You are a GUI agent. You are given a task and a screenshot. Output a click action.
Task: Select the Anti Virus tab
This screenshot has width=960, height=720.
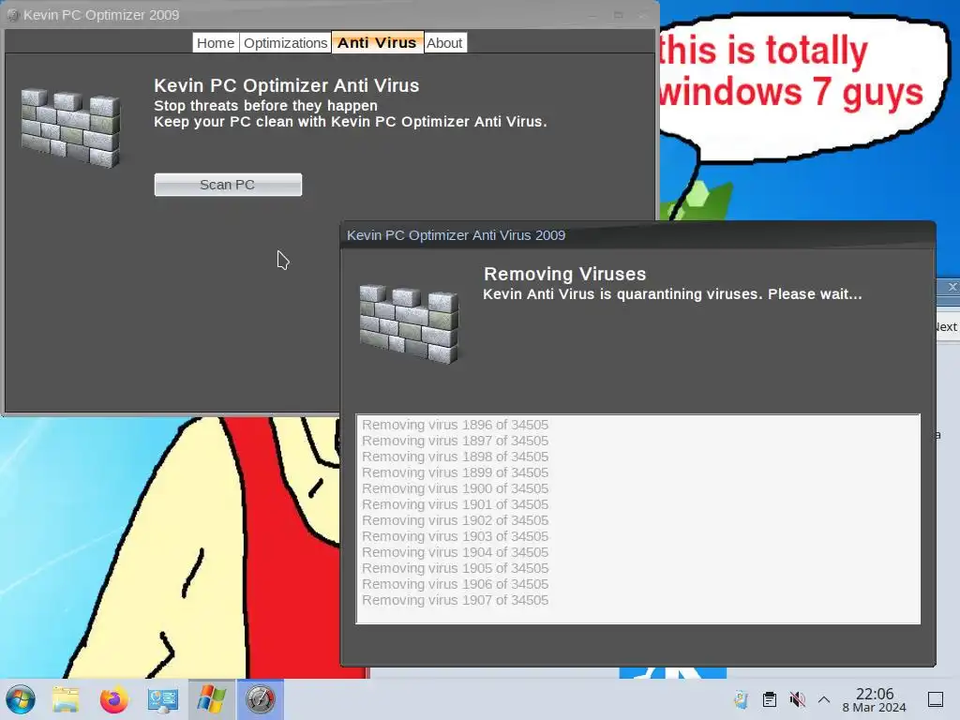[x=377, y=42]
